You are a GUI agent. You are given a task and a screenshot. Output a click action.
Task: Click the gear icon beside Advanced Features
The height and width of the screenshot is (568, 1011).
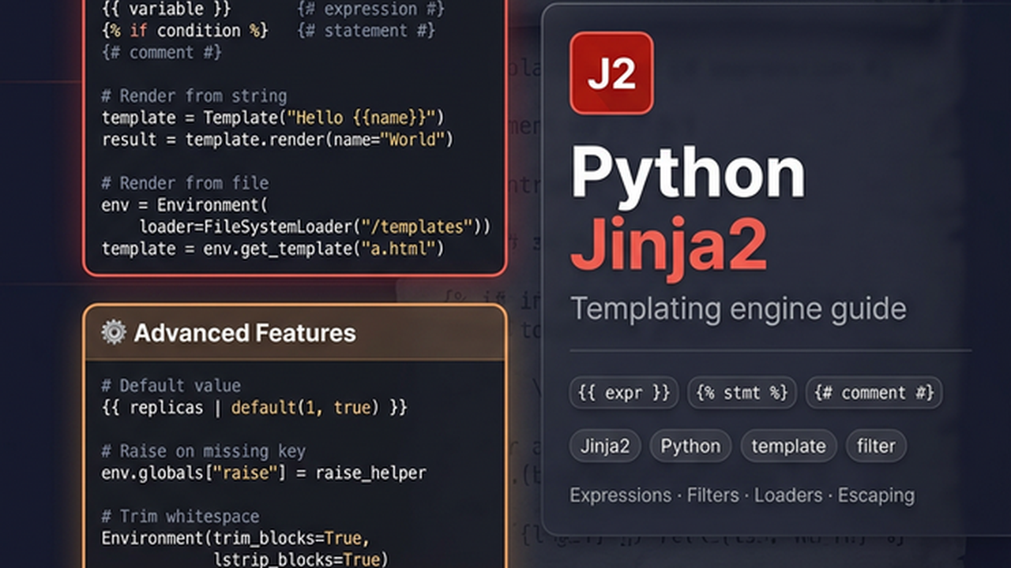coord(114,332)
